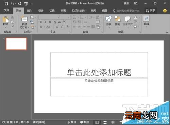The height and width of the screenshot is (125, 170).
Task: Choose font color with the A button
Action: (x=41, y=27)
